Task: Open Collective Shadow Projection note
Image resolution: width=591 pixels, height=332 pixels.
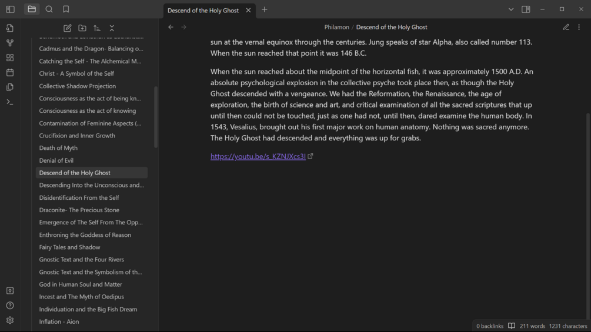Action: [92, 86]
